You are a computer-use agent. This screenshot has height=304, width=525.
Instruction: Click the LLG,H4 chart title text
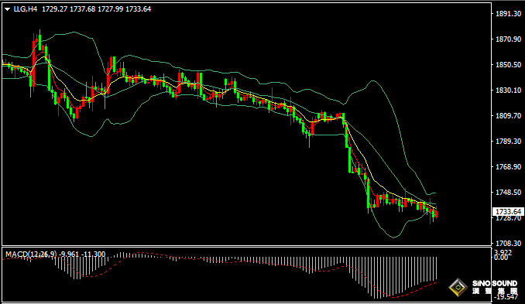coord(26,9)
